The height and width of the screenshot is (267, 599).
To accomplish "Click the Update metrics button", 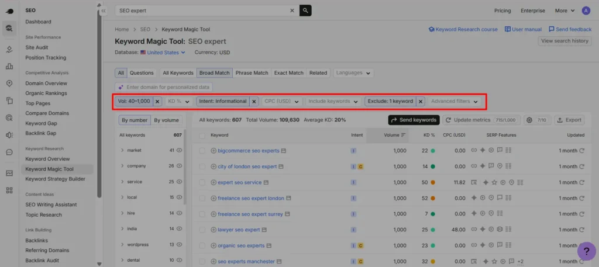I will click(x=481, y=120).
